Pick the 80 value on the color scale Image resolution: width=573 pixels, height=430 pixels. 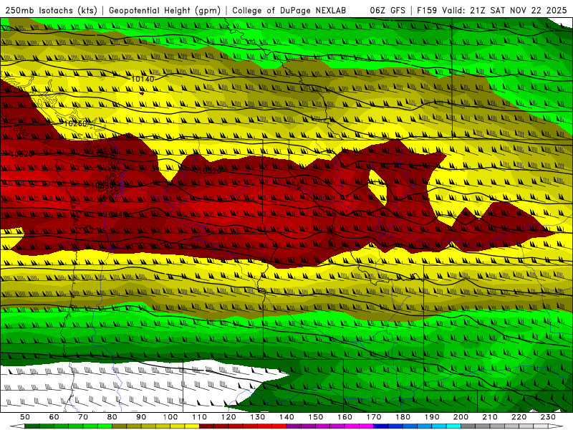pos(112,417)
